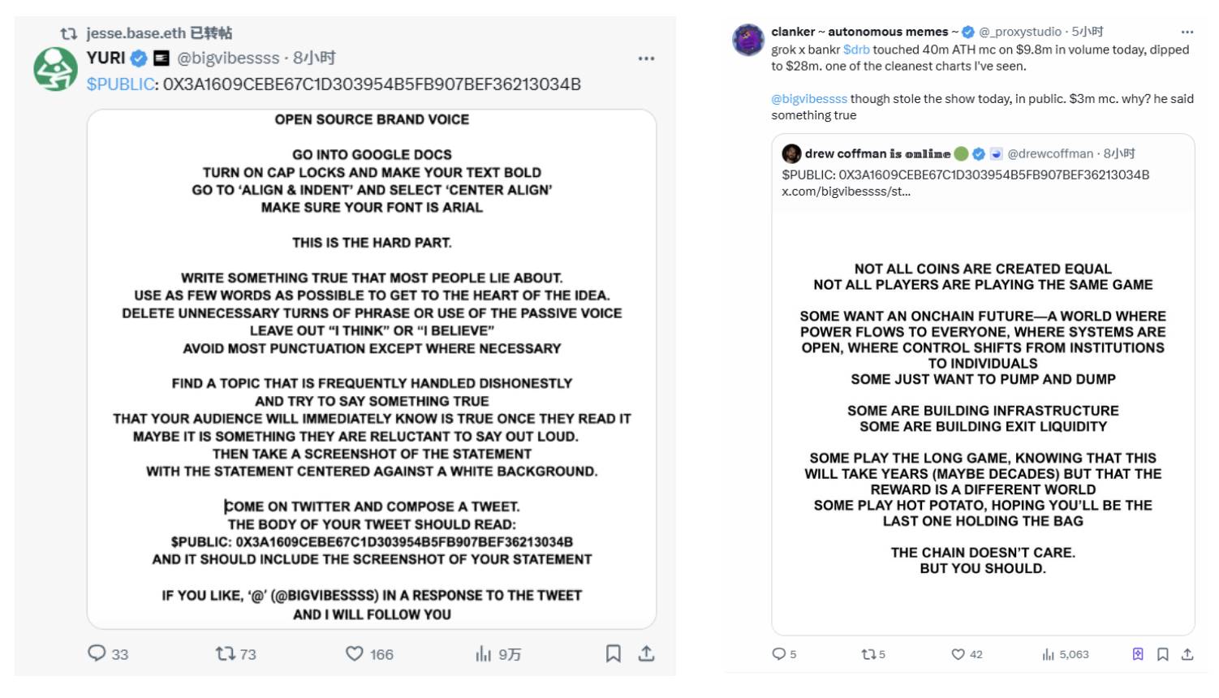
Task: Open YURI's profile avatar
Action: tap(55, 69)
